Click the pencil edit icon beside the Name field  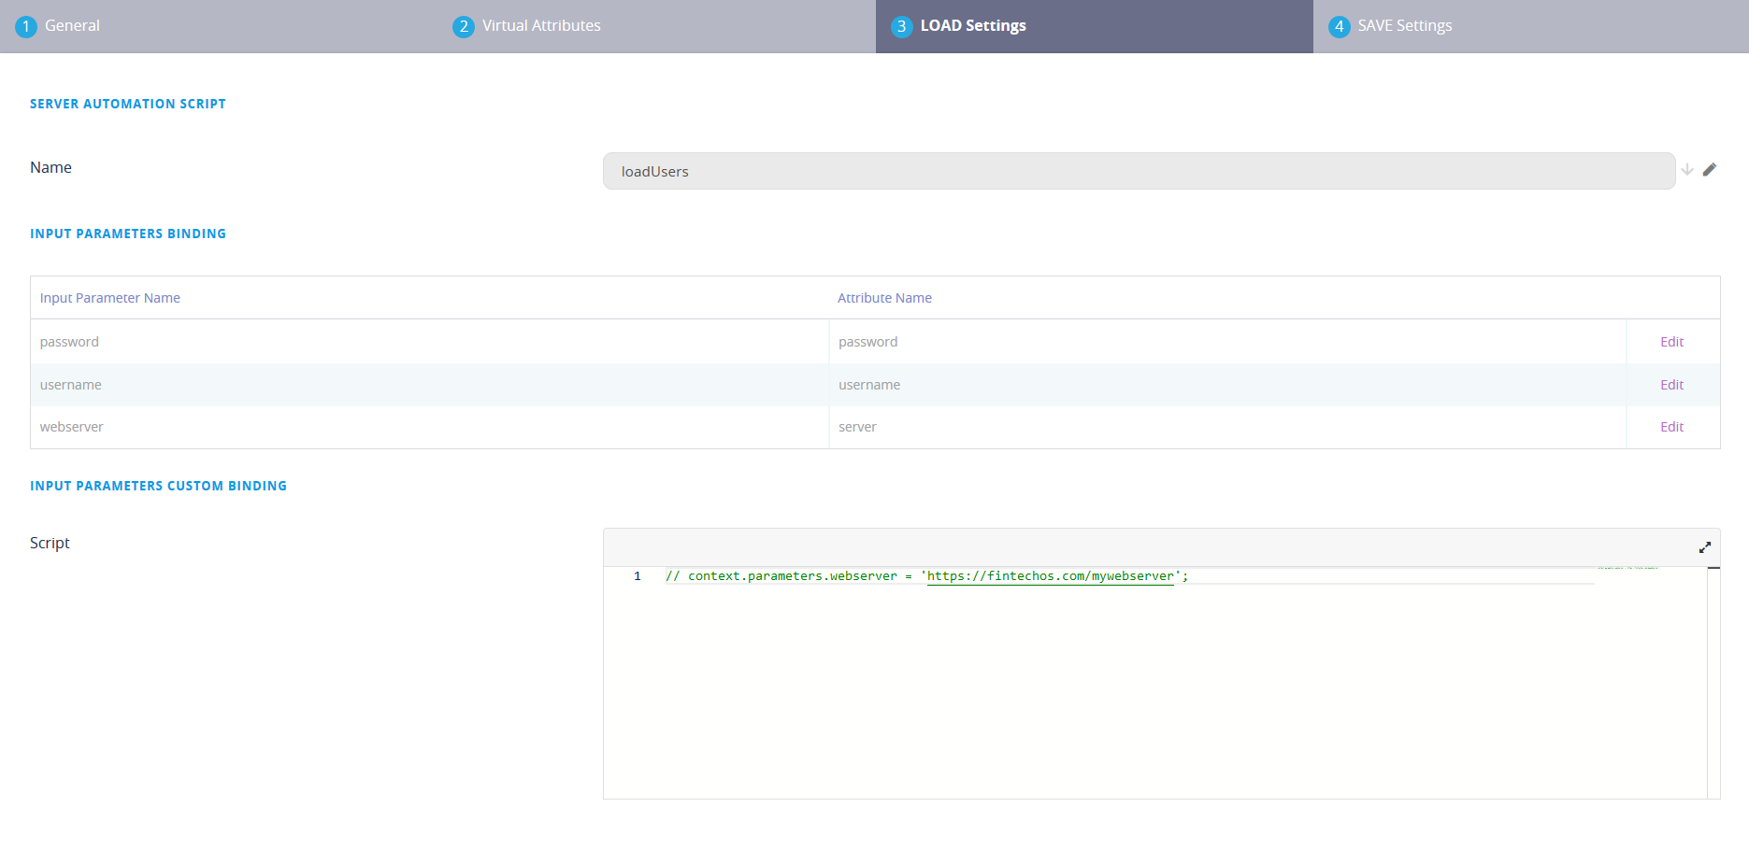1711,169
